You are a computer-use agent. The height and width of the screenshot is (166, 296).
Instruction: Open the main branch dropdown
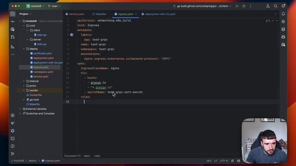click(54, 6)
